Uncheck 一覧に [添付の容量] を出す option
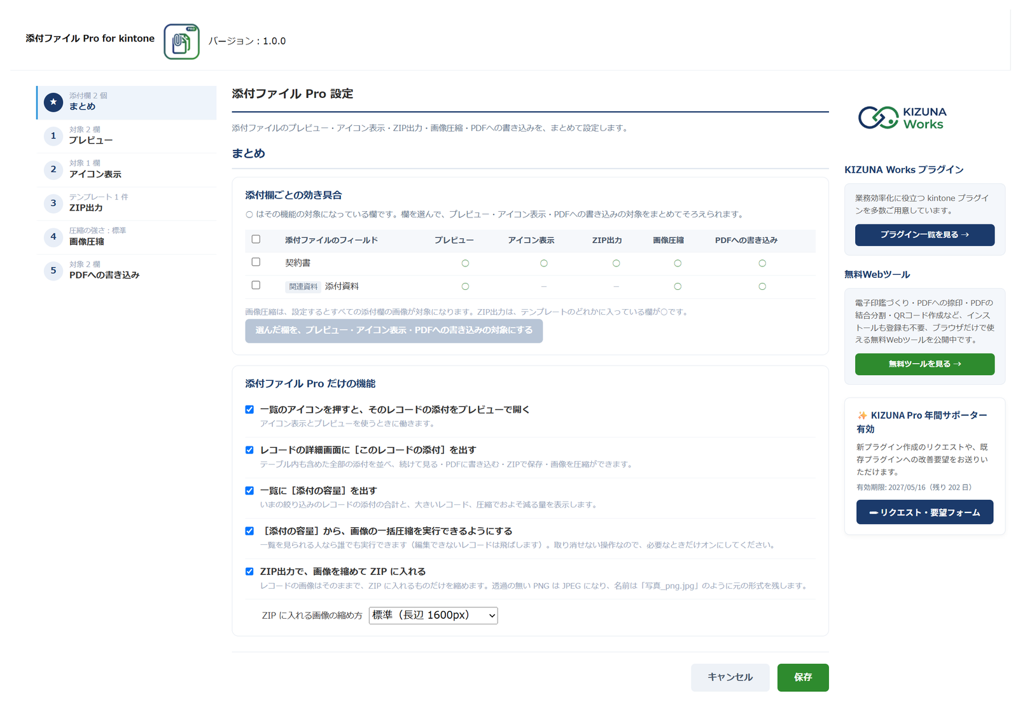Screen dimensions: 1018x702 tap(249, 491)
